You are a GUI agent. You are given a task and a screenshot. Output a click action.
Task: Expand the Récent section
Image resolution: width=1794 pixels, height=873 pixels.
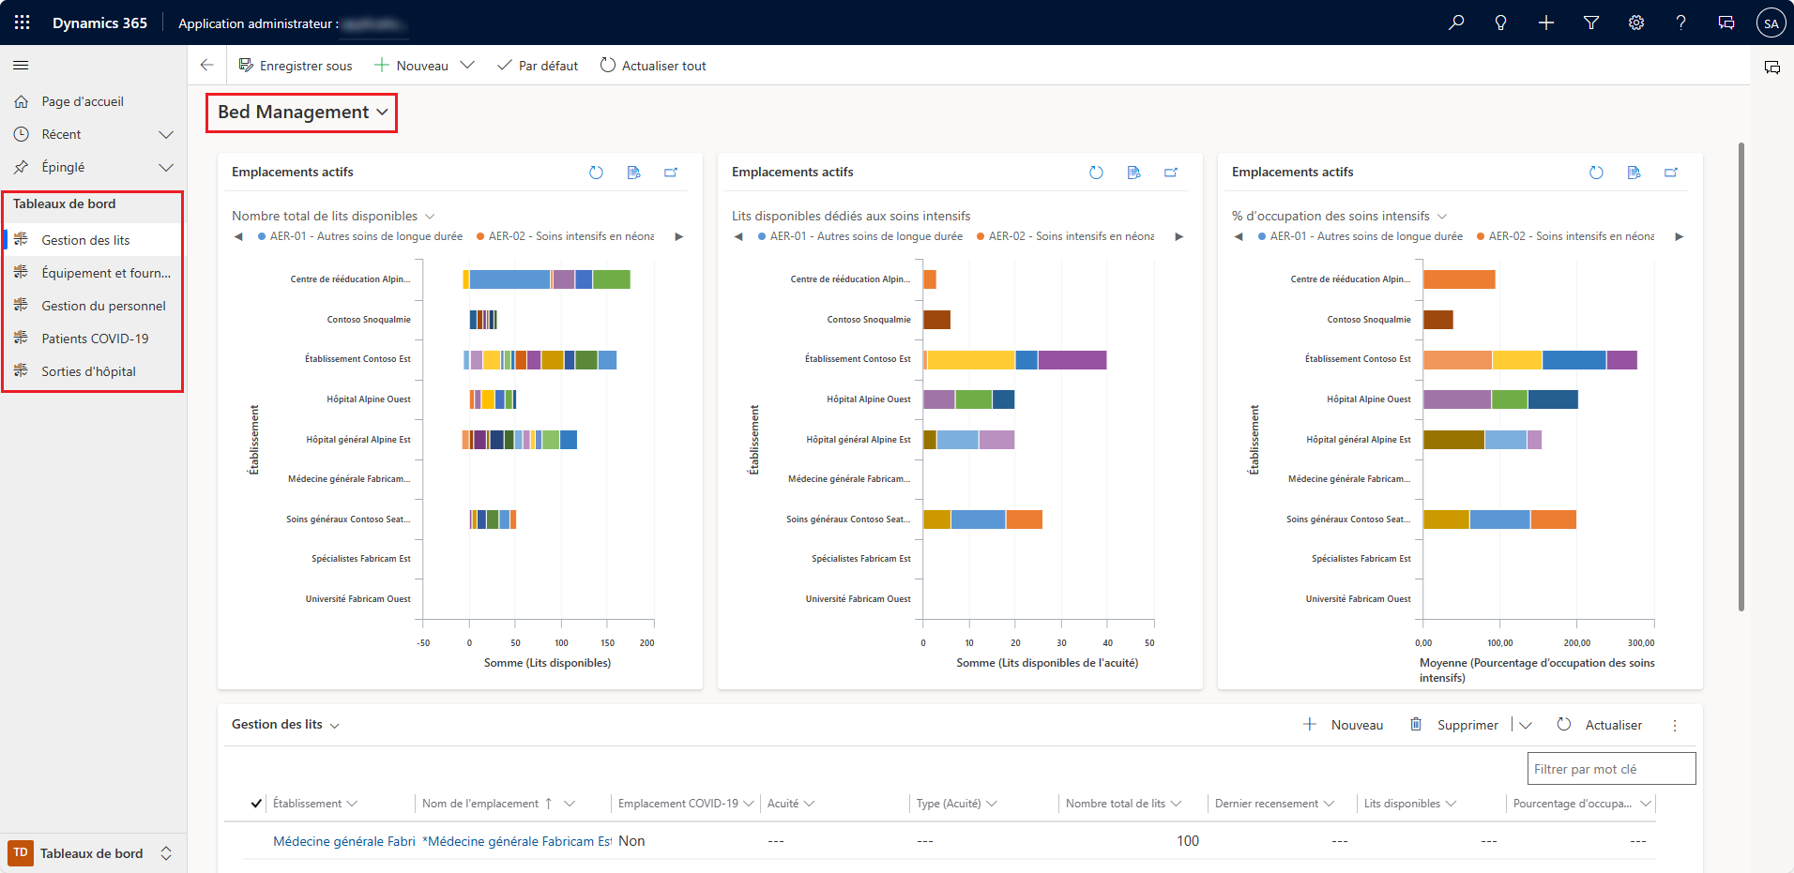pos(166,135)
